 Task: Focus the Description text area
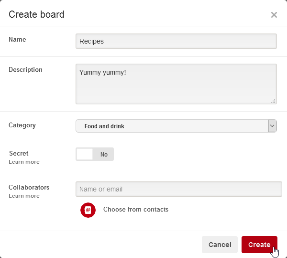176,84
